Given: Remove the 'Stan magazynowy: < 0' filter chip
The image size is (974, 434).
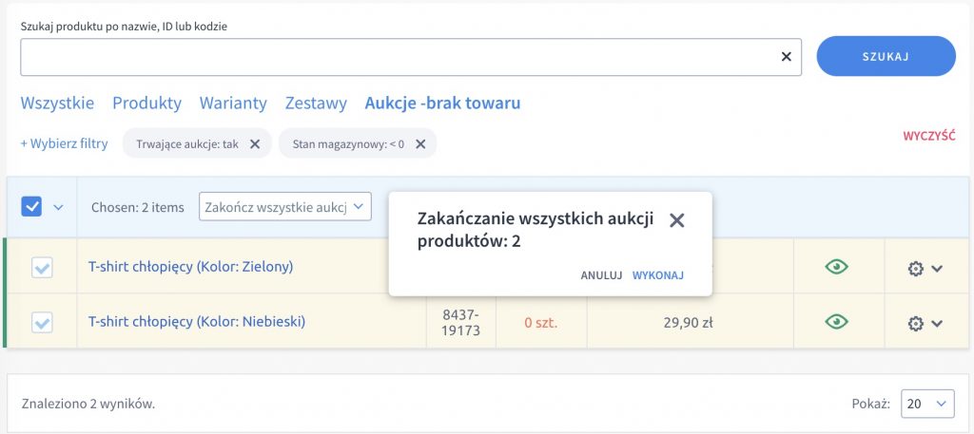Looking at the screenshot, I should point(420,143).
